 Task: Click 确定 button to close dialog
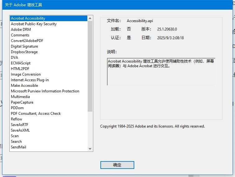tap(117, 165)
